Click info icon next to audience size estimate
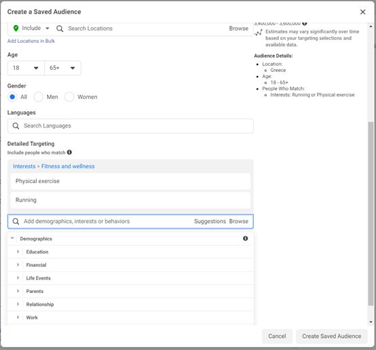Screen dimensions: 376x350 (x=305, y=24)
